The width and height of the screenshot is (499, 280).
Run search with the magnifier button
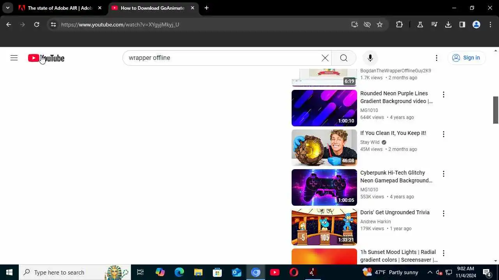344,58
